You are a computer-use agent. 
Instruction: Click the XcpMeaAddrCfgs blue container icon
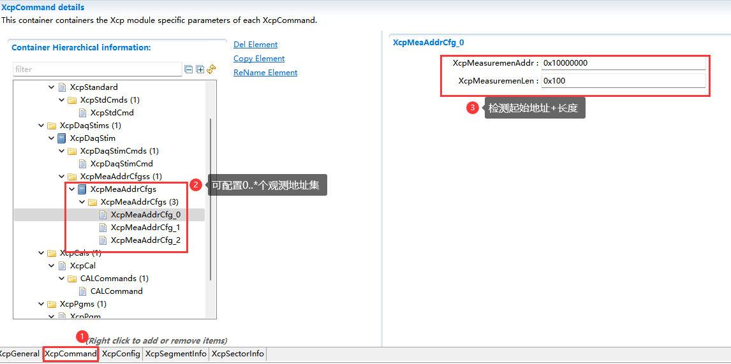(x=82, y=189)
